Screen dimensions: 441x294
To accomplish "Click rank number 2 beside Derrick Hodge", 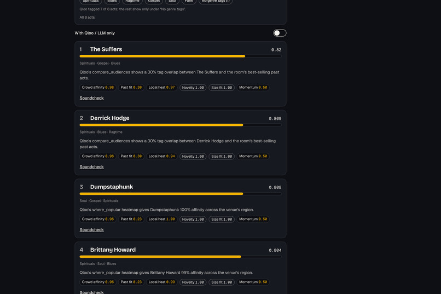I will [x=82, y=118].
